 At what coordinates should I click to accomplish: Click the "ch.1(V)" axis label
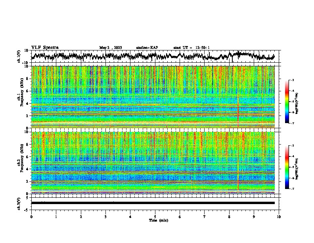(19, 57)
